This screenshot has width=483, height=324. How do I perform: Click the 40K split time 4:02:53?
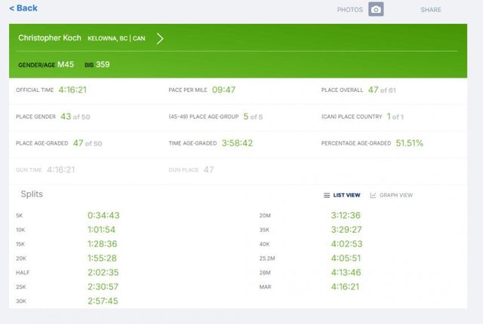tap(346, 244)
